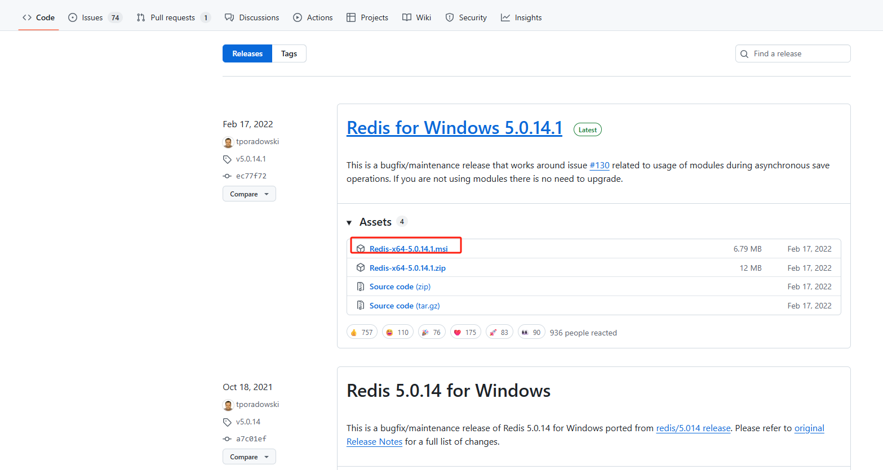Image resolution: width=883 pixels, height=470 pixels.
Task: Open the Security tab
Action: (466, 17)
